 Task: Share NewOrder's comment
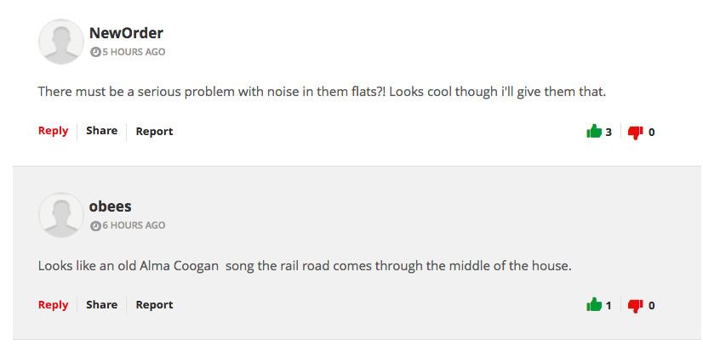(x=101, y=131)
